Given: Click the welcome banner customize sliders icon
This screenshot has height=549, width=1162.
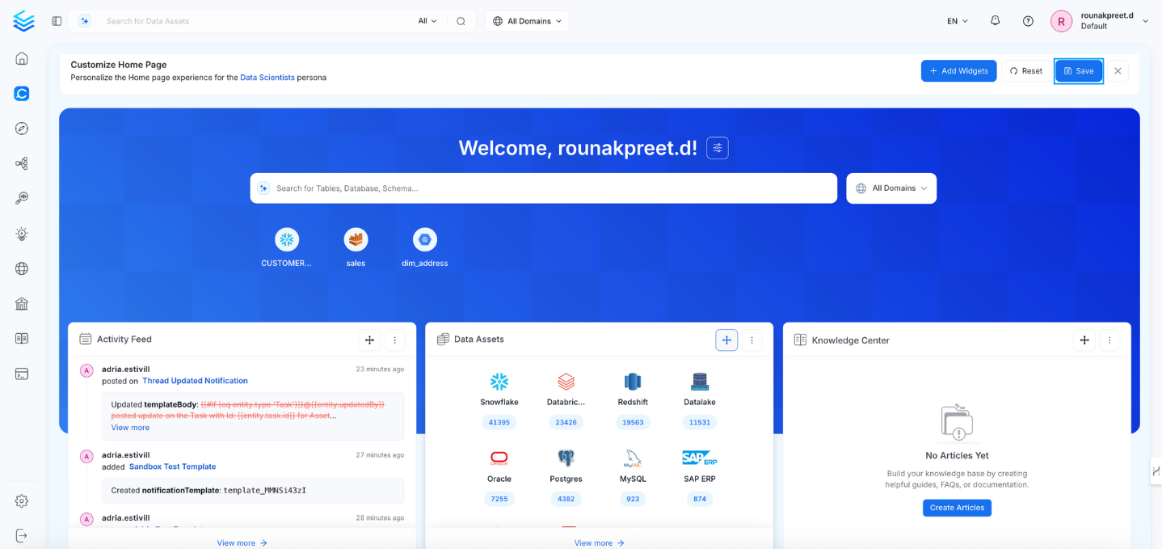Looking at the screenshot, I should pyautogui.click(x=717, y=148).
